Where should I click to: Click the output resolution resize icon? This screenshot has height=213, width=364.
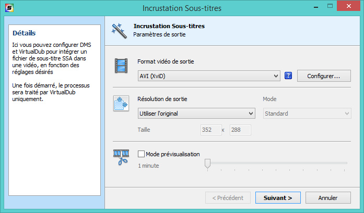[121, 103]
